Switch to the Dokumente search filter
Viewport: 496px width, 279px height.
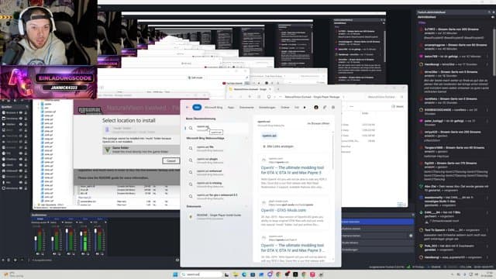click(246, 108)
